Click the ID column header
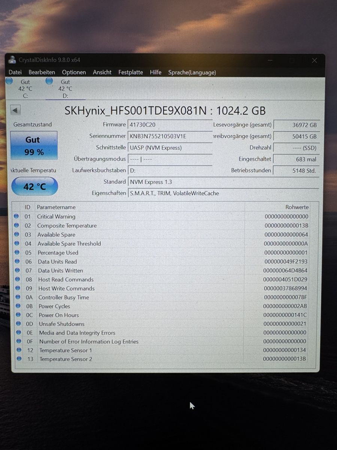The width and height of the screenshot is (337, 450). pyautogui.click(x=28, y=207)
